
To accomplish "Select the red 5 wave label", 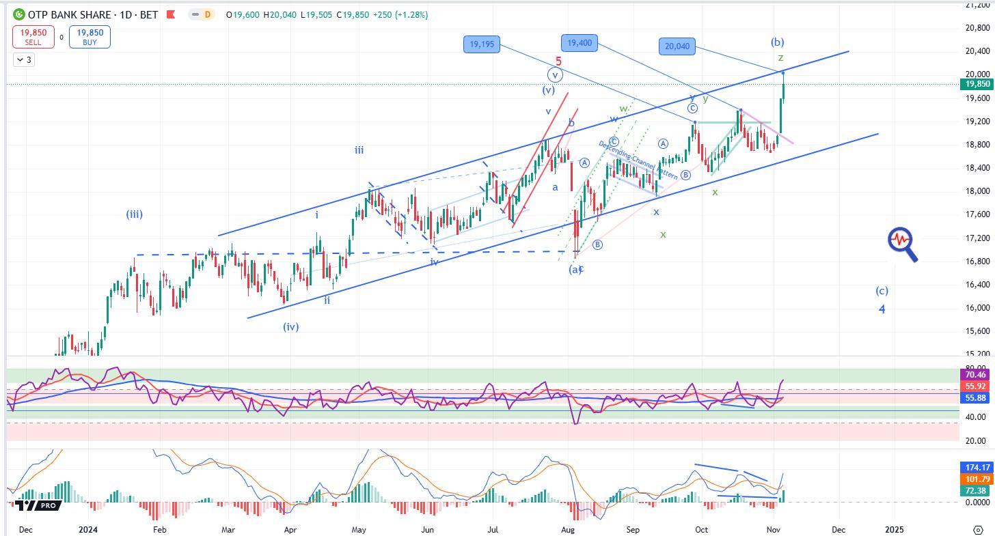I will pos(558,61).
